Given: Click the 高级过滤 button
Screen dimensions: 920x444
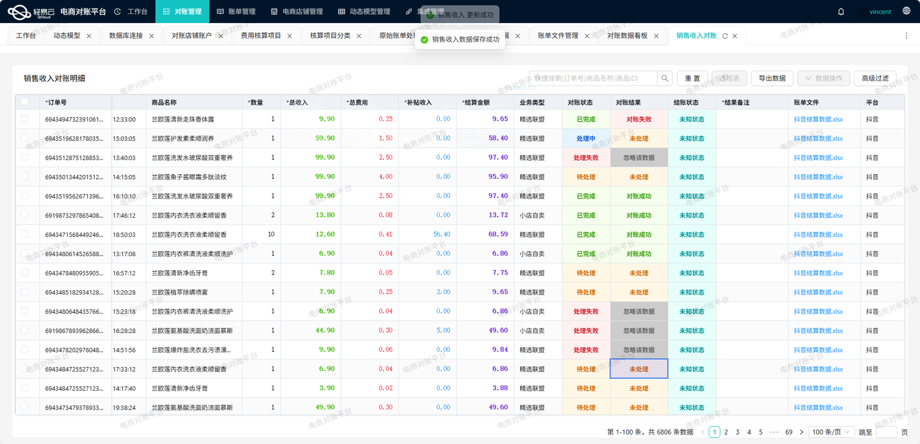Looking at the screenshot, I should coord(875,78).
